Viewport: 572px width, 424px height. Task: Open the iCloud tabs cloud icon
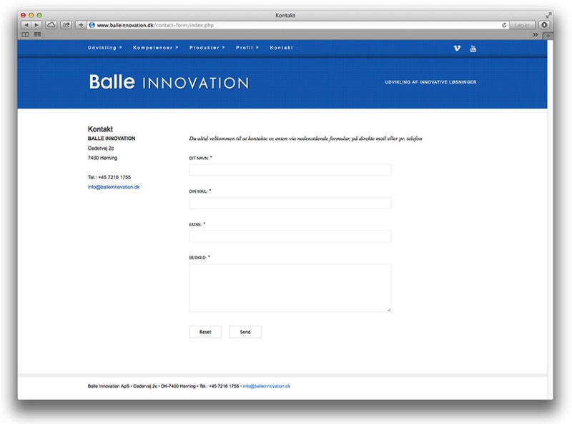[x=51, y=25]
